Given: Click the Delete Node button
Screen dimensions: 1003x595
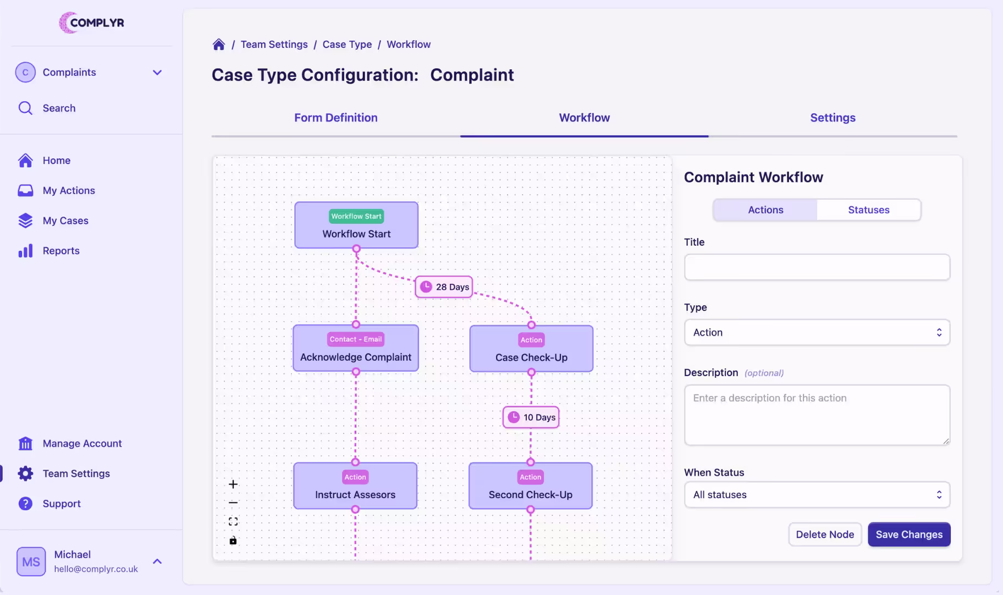Looking at the screenshot, I should 825,535.
